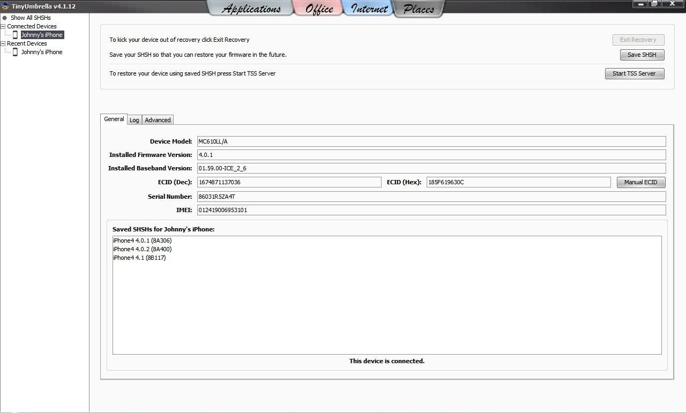Click the Installed Baseband Version field
This screenshot has width=686, height=413.
pos(431,168)
